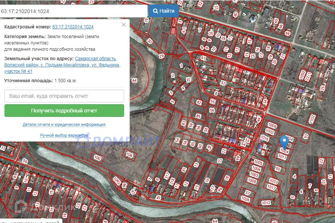Select parcel labeled 100 on map
The image size is (335, 223).
[x=97, y=158]
